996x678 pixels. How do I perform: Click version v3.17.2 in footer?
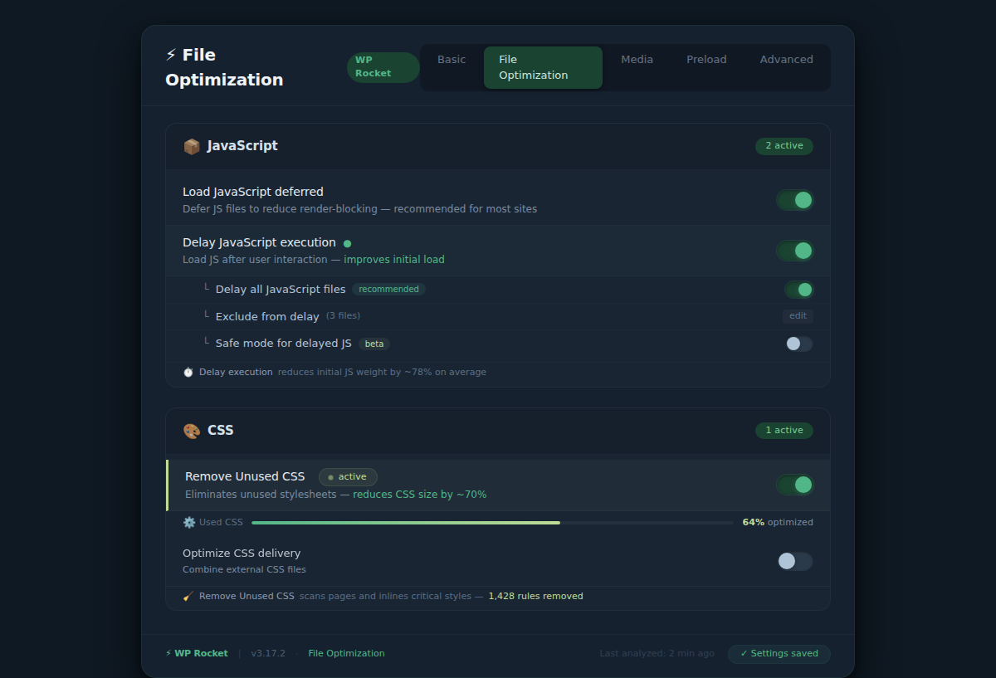tap(268, 654)
